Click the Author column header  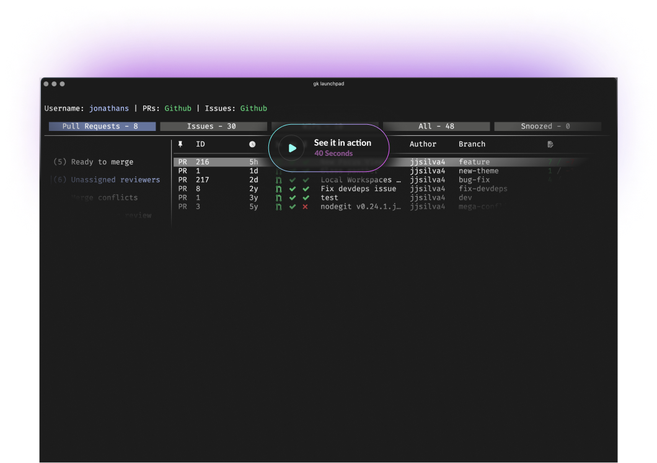[423, 144]
